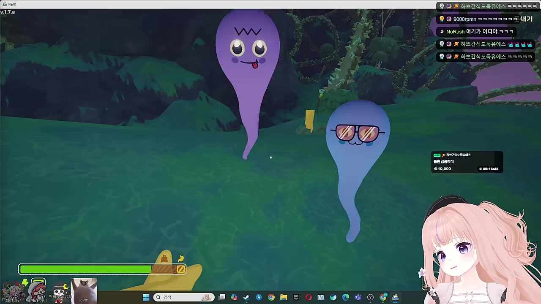The height and width of the screenshot is (304, 541).
Task: Open Google Chrome from the taskbar
Action: 271,297
